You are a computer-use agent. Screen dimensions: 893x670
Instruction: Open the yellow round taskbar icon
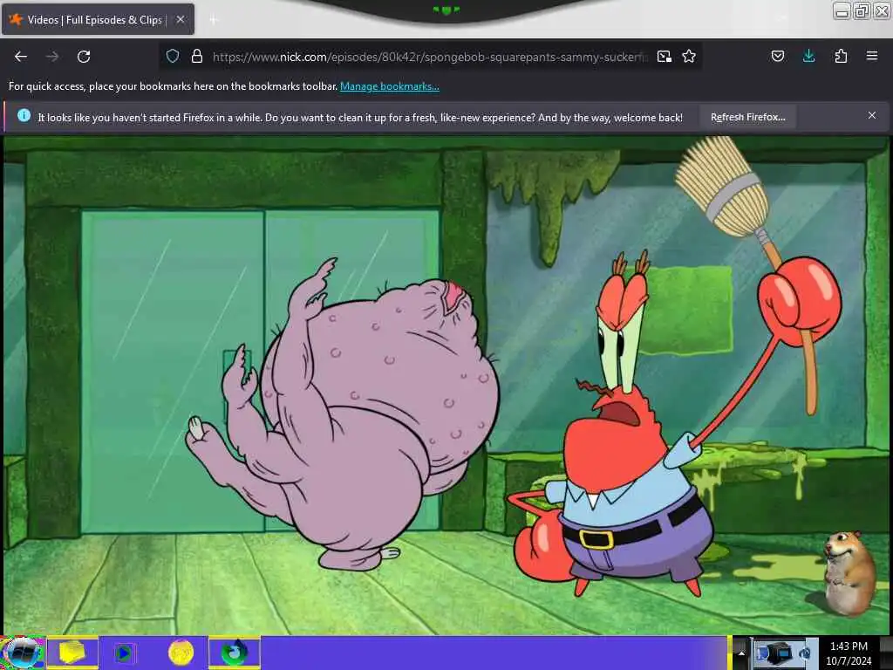(181, 653)
